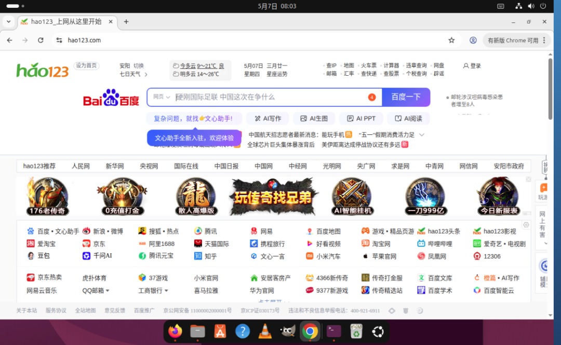The image size is (561, 345).
Task: Open 新浪·微博 link with Weibo icon
Action: [103, 231]
